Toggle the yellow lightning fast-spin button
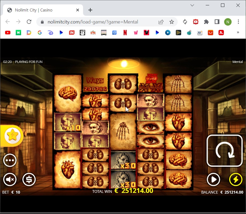The height and width of the screenshot is (214, 246). coord(236,180)
